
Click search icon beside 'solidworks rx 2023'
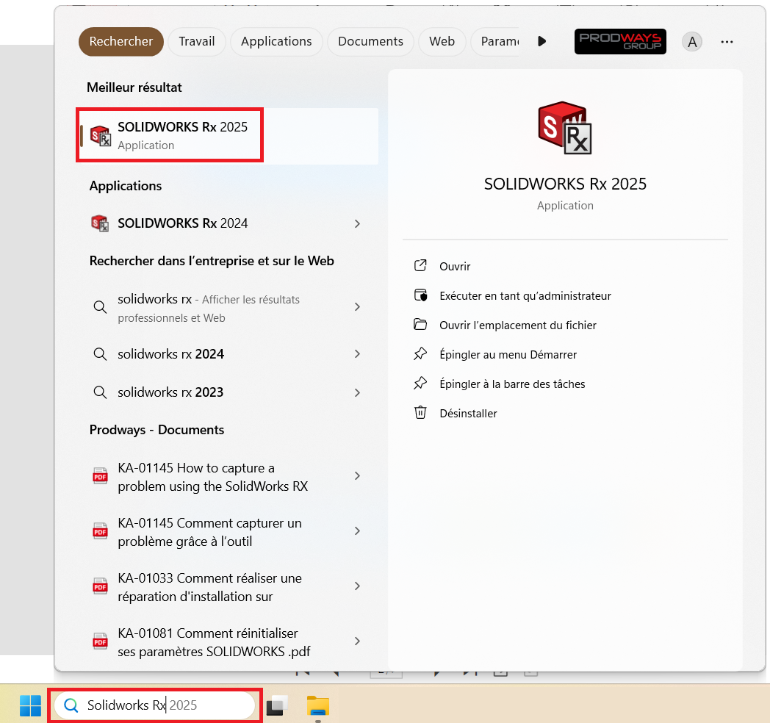(x=100, y=392)
